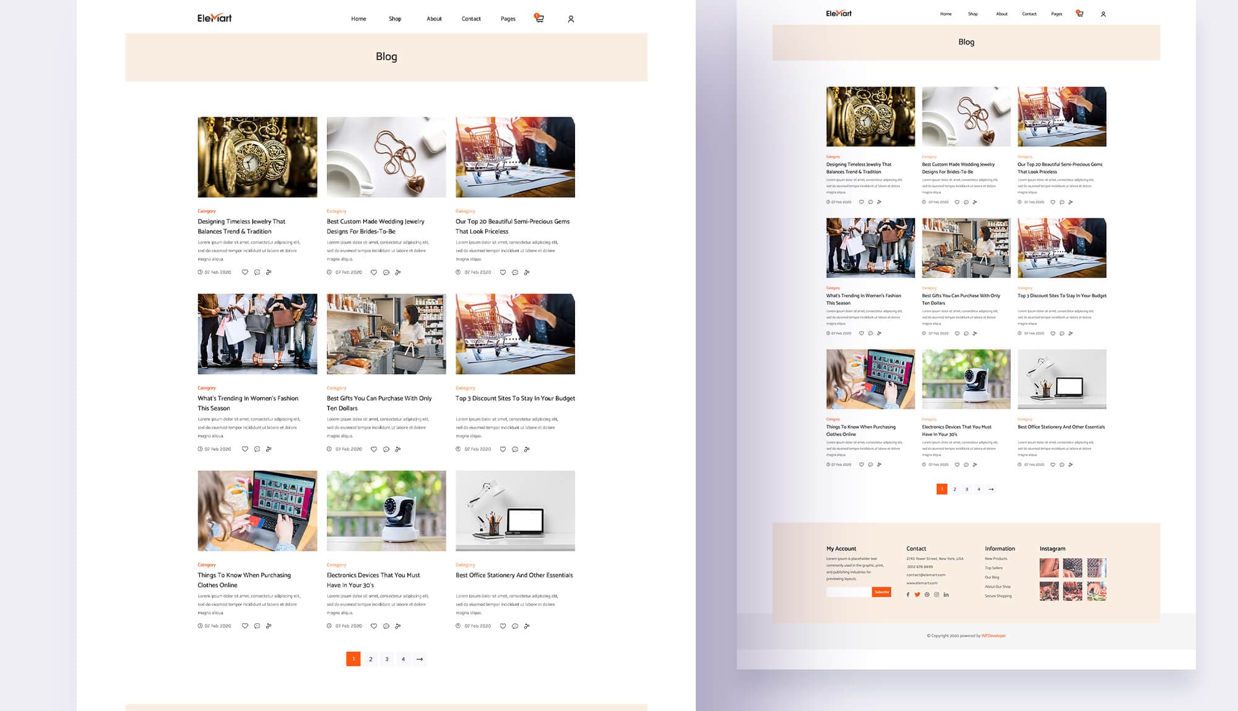Screen dimensions: 1238x711
Task: Like the 'Electronics Devices' post on left page
Action: (x=374, y=626)
